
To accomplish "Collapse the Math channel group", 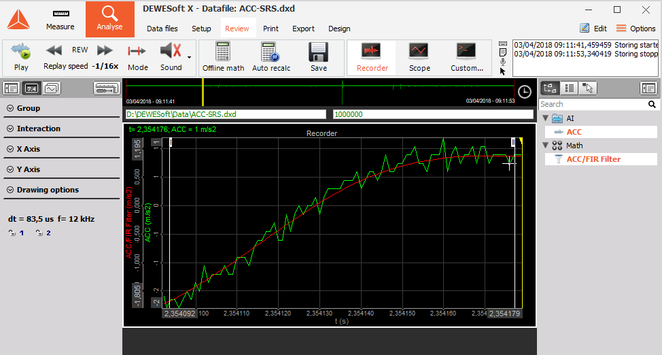I will click(546, 146).
